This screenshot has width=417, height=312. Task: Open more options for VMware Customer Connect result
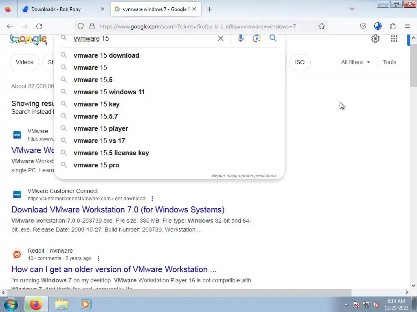(152, 198)
